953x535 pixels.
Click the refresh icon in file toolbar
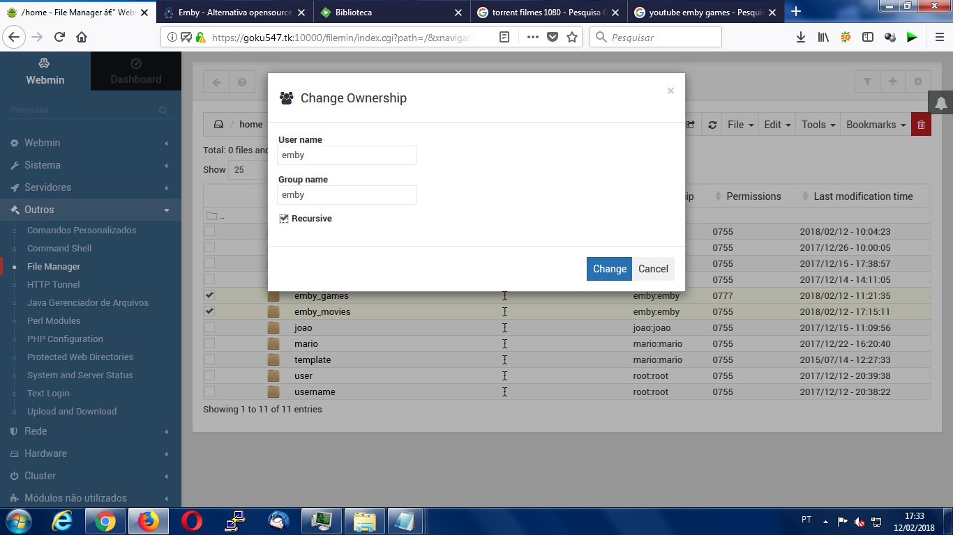712,125
